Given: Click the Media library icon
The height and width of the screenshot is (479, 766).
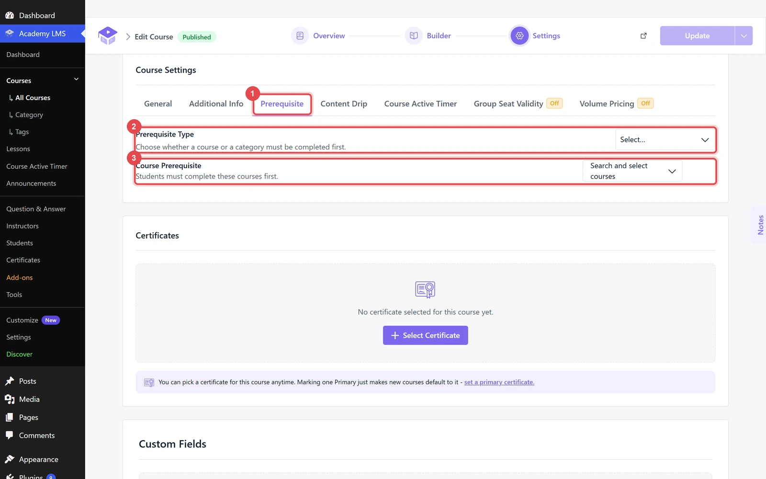Looking at the screenshot, I should coord(10,399).
